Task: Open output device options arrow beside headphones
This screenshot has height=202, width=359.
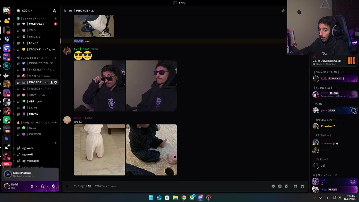Action: point(47,186)
